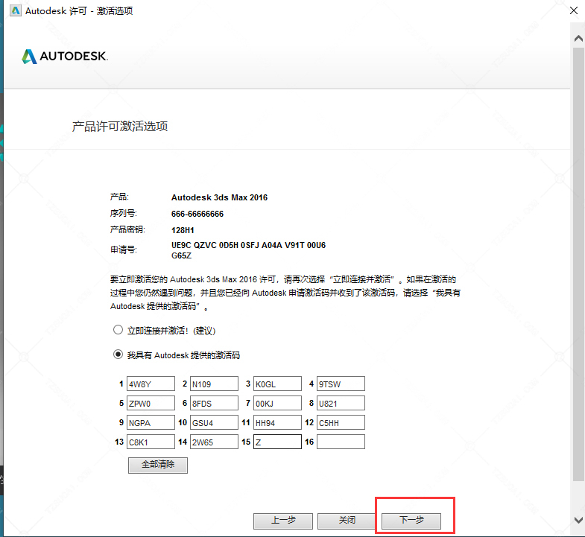Click activation code field 12 containing C5HH
The image size is (585, 537).
click(x=341, y=422)
